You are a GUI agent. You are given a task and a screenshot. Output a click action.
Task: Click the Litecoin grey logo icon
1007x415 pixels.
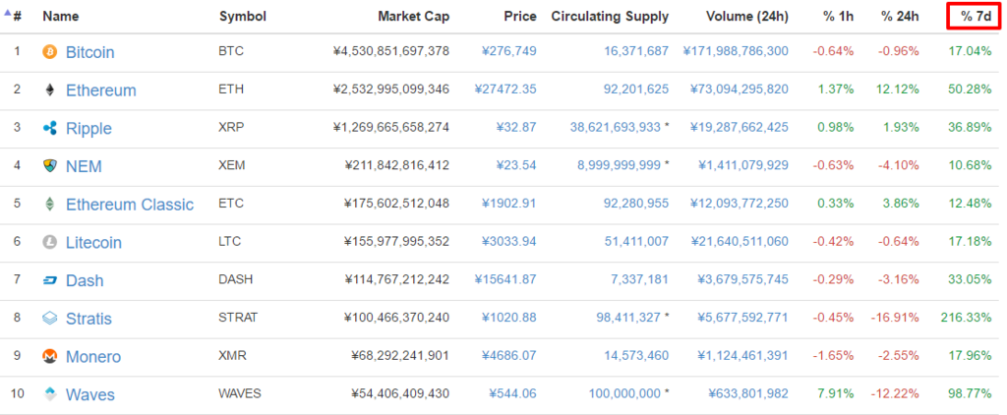[x=49, y=242]
